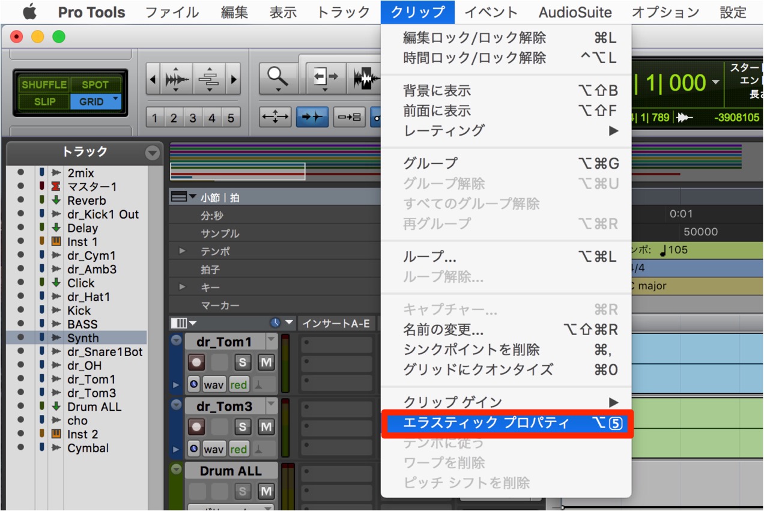This screenshot has height=511, width=764.
Task: Click the horizontal zoom out left arrow
Action: pos(152,79)
